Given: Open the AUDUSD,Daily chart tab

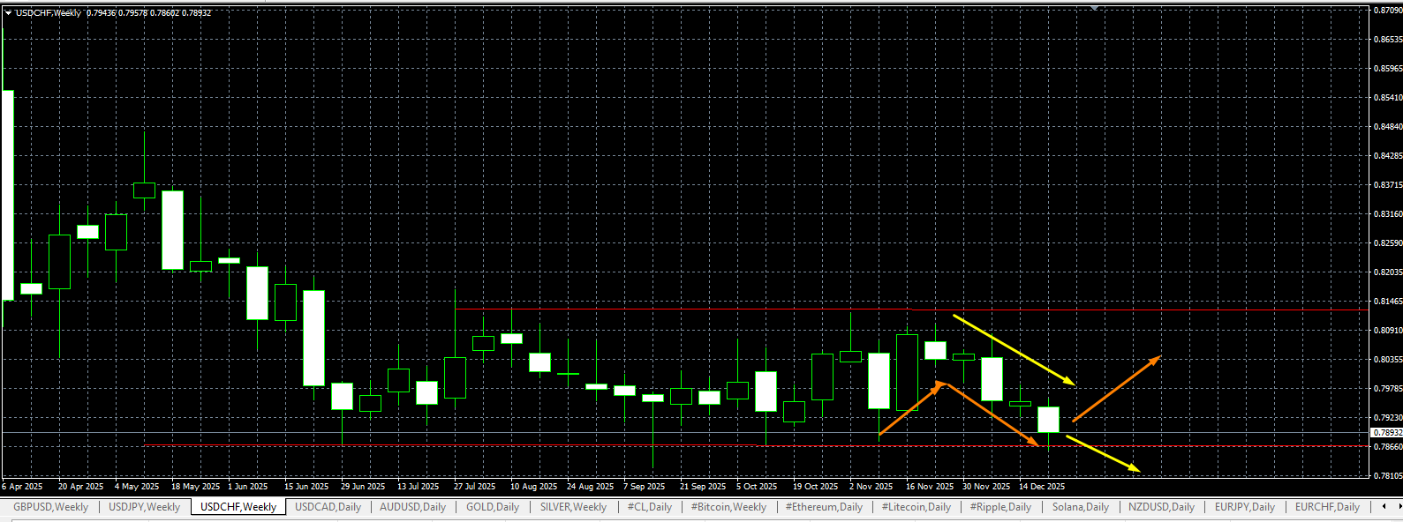Looking at the screenshot, I should tap(414, 507).
